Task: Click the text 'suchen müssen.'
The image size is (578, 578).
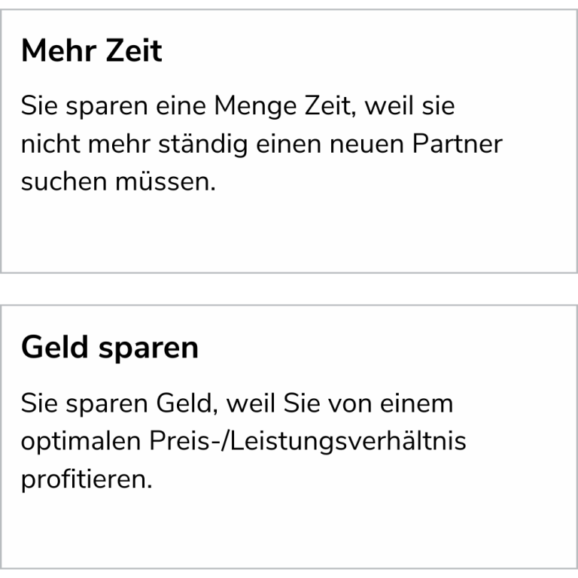Action: tap(118, 181)
